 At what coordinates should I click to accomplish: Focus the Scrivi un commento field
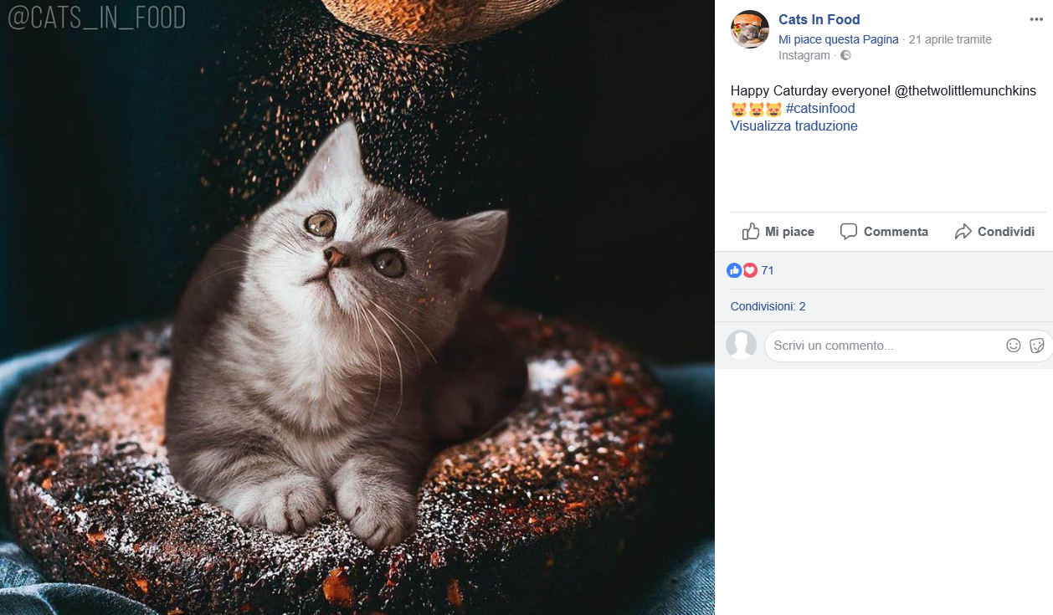[x=883, y=346]
